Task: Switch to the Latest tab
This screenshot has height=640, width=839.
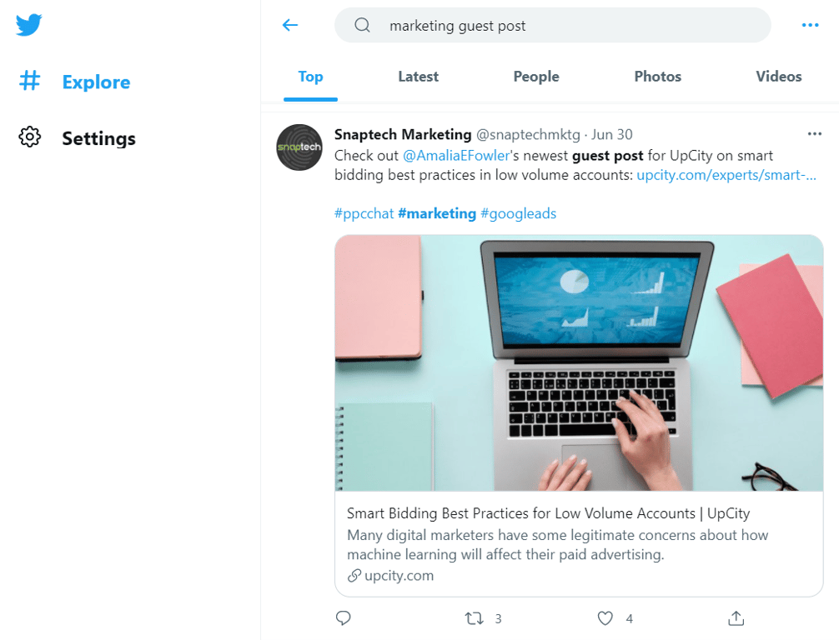Action: (x=418, y=76)
